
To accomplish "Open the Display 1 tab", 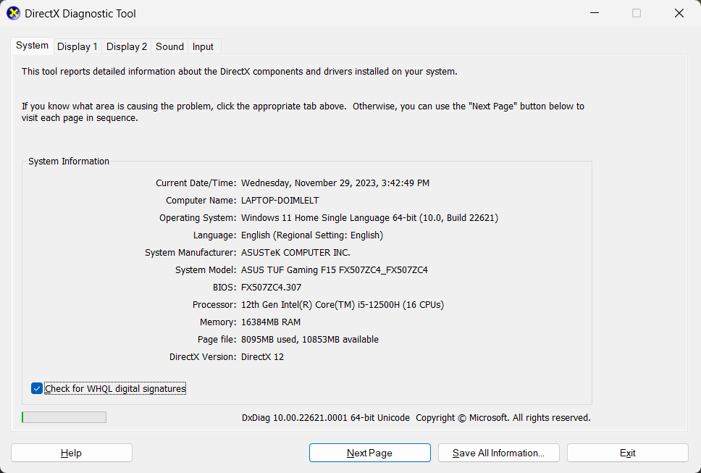I will 77,46.
